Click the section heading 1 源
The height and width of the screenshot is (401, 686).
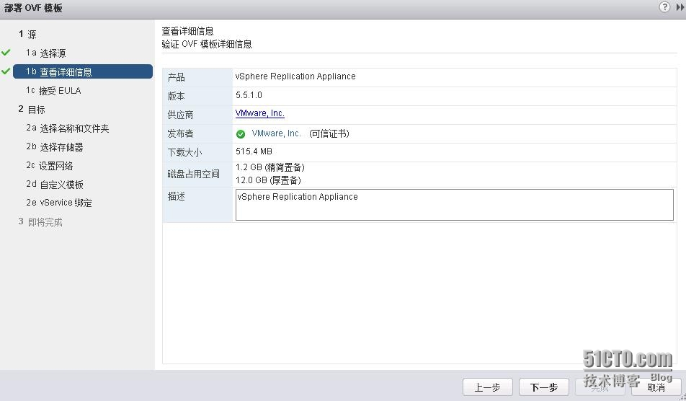point(27,34)
